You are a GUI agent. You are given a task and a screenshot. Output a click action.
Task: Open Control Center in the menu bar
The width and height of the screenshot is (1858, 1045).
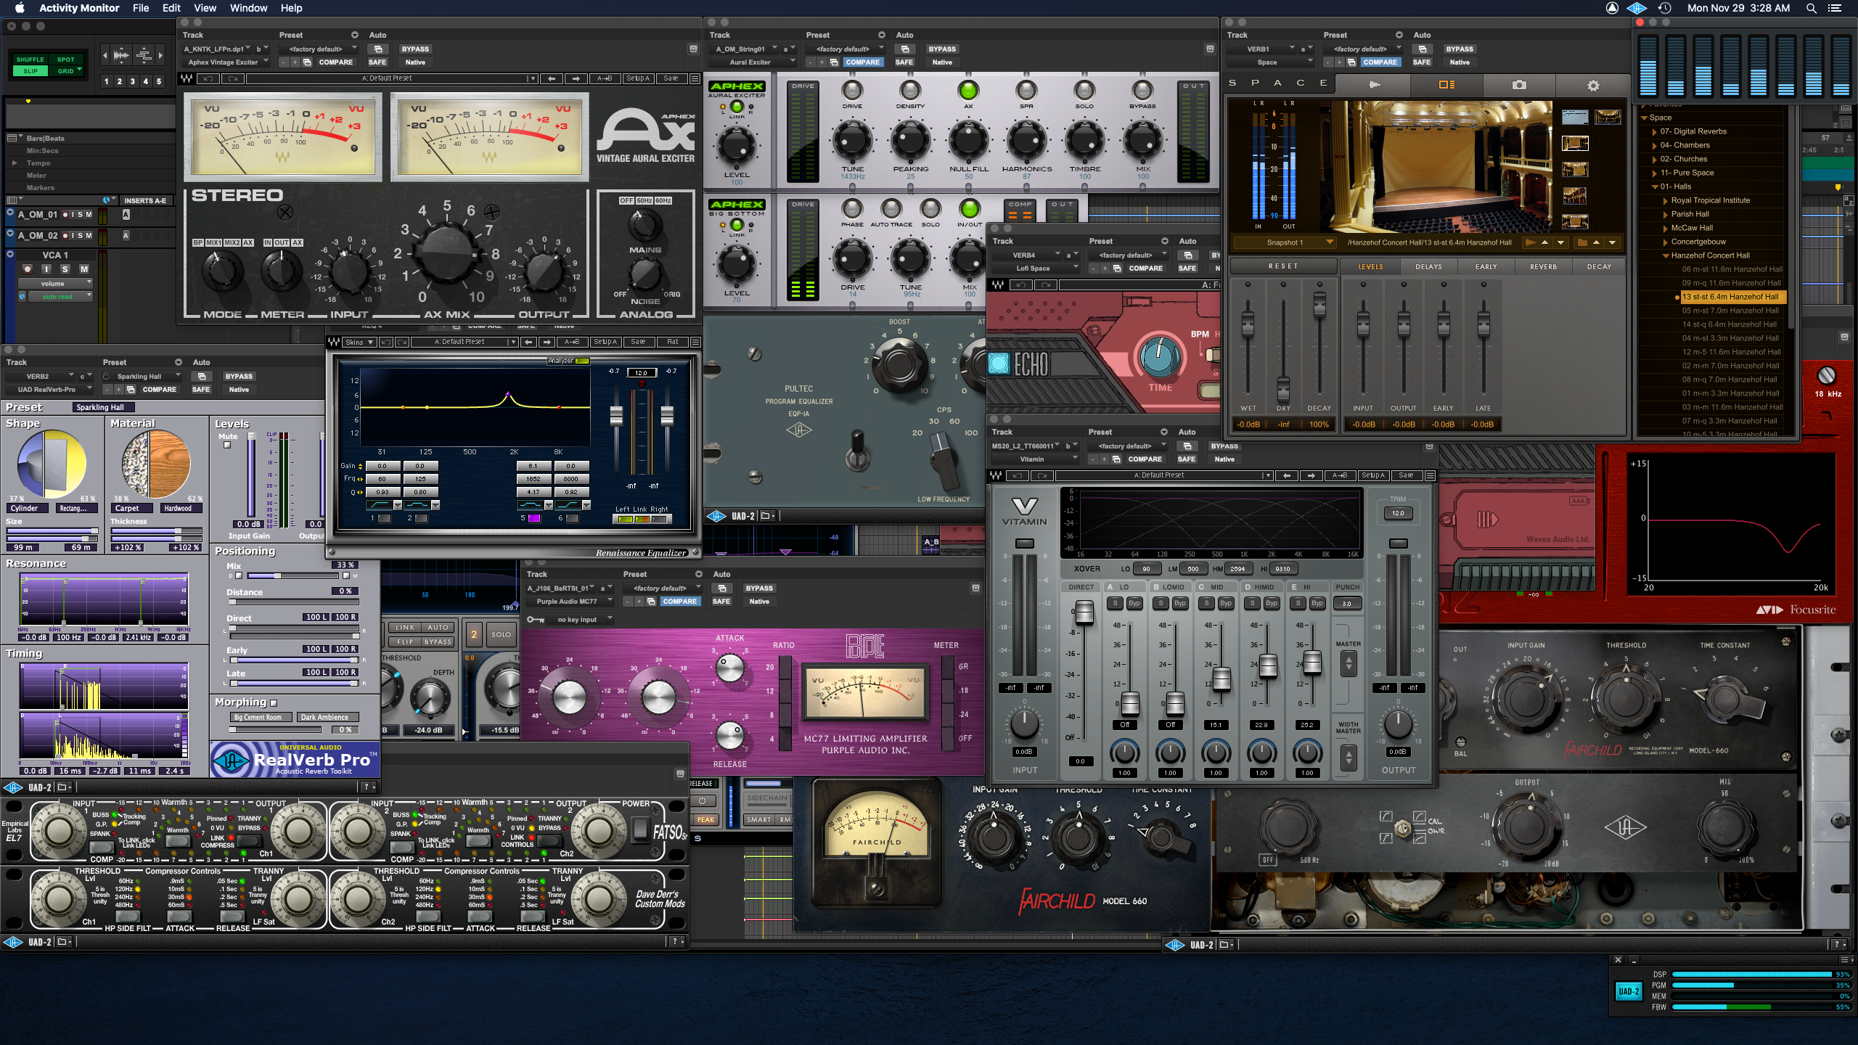pyautogui.click(x=1834, y=8)
